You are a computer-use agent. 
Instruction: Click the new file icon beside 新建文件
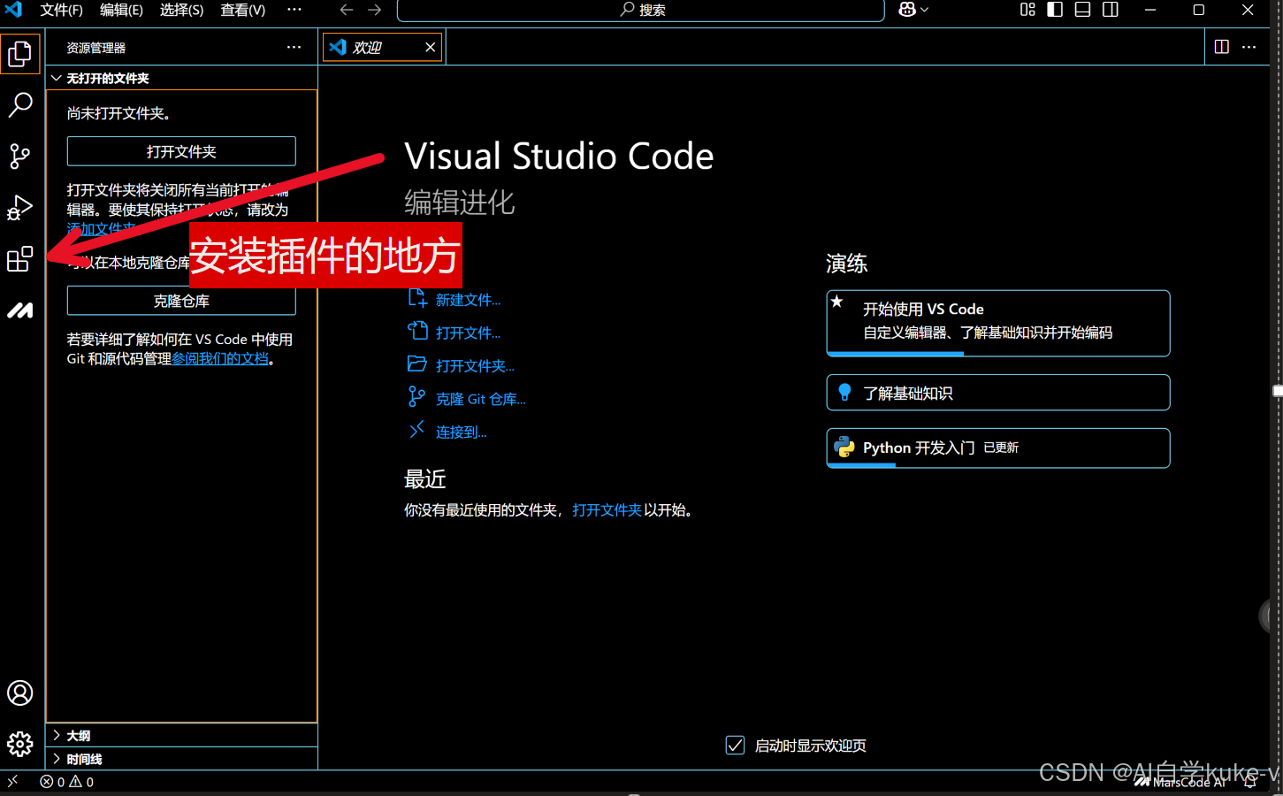416,298
